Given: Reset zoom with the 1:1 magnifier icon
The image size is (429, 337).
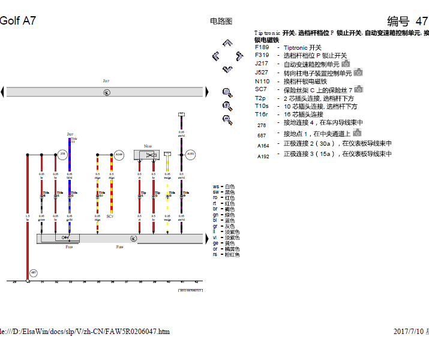Looking at the screenshot, I should (227, 106).
